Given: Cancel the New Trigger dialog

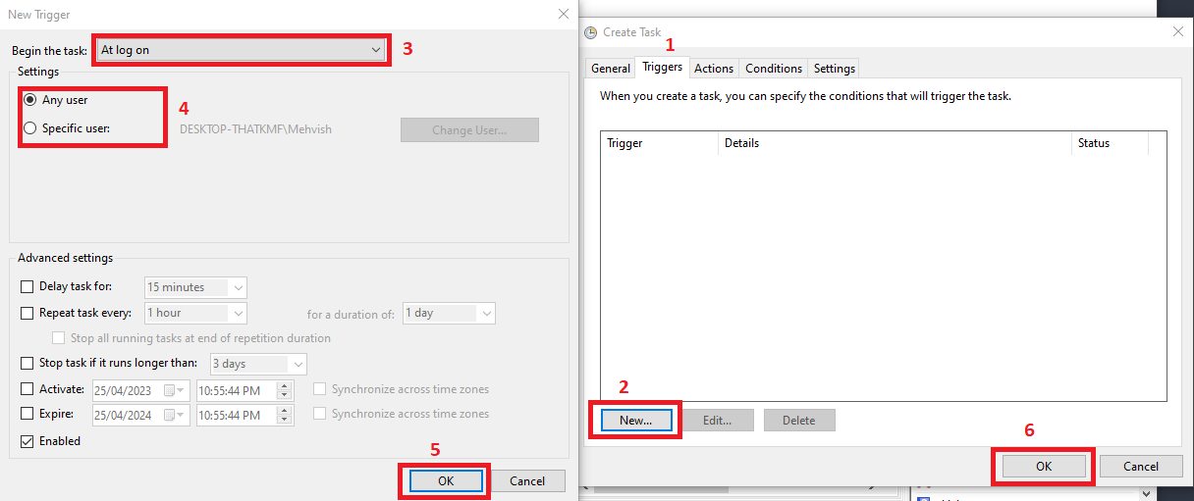Looking at the screenshot, I should 527,480.
